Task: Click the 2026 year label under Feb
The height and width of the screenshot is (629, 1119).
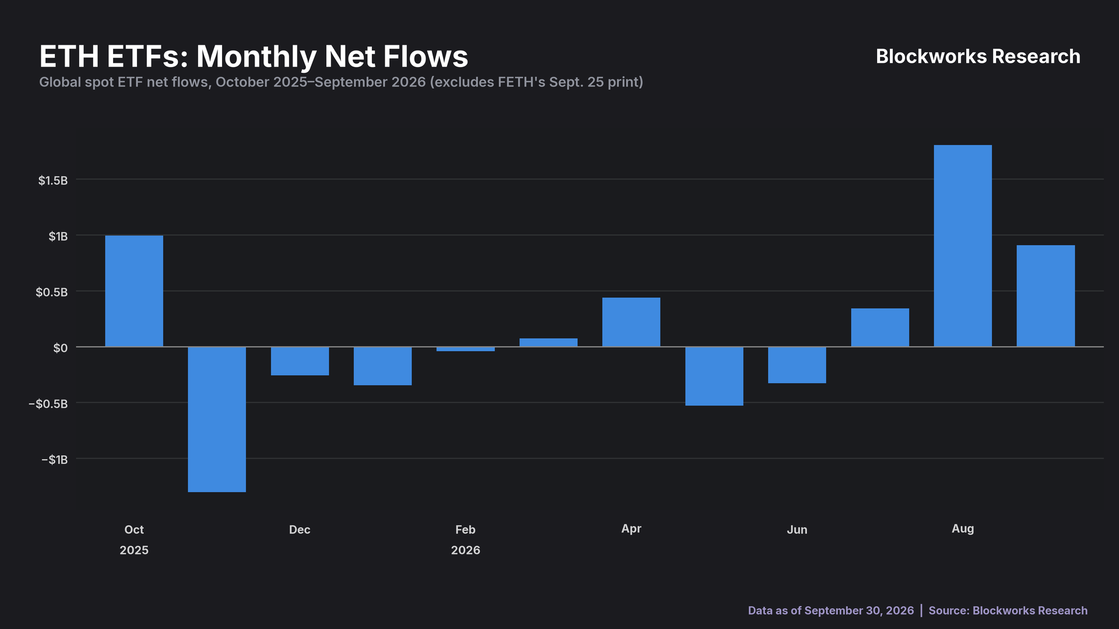Action: pos(466,550)
